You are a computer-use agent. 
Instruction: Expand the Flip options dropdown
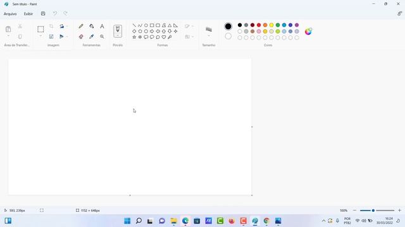click(67, 37)
